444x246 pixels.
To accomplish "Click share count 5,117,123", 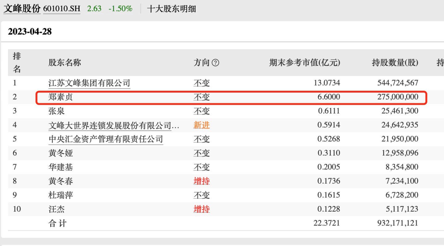I will click(402, 209).
